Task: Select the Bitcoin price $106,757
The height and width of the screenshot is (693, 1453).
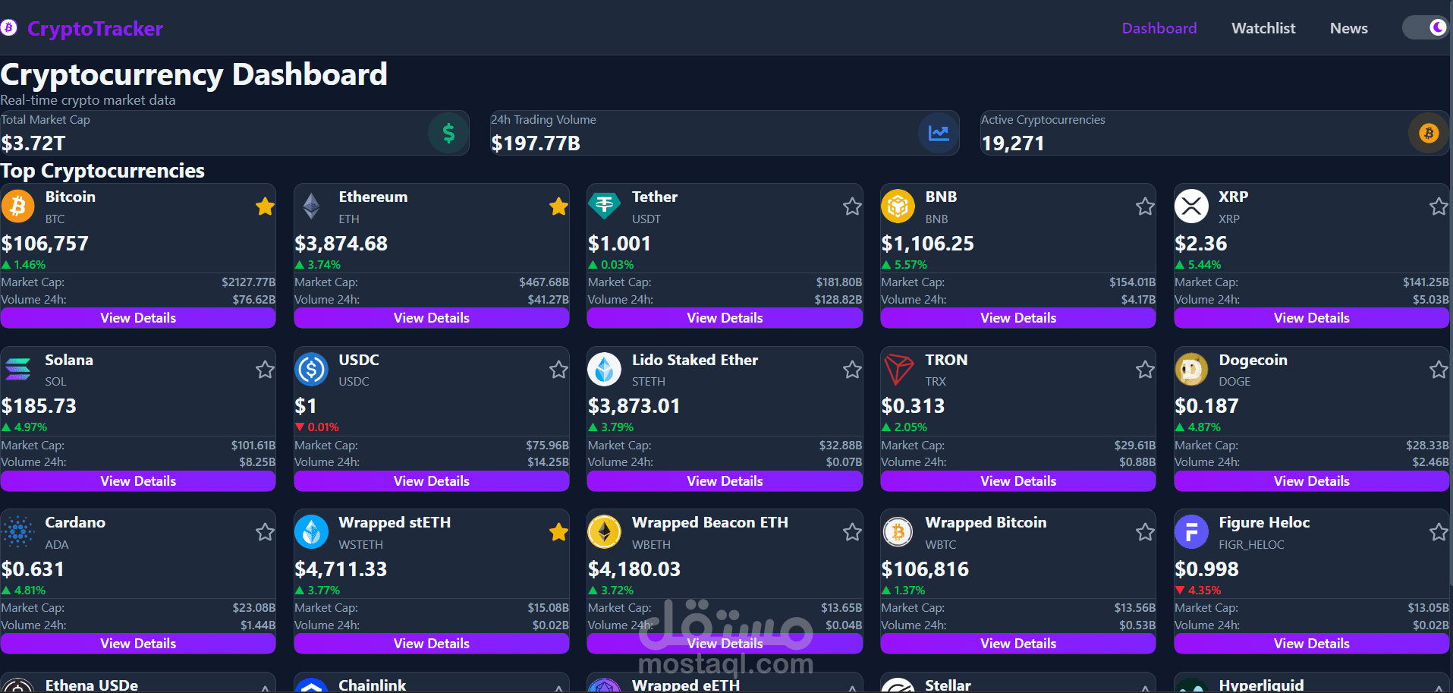Action: [x=45, y=244]
